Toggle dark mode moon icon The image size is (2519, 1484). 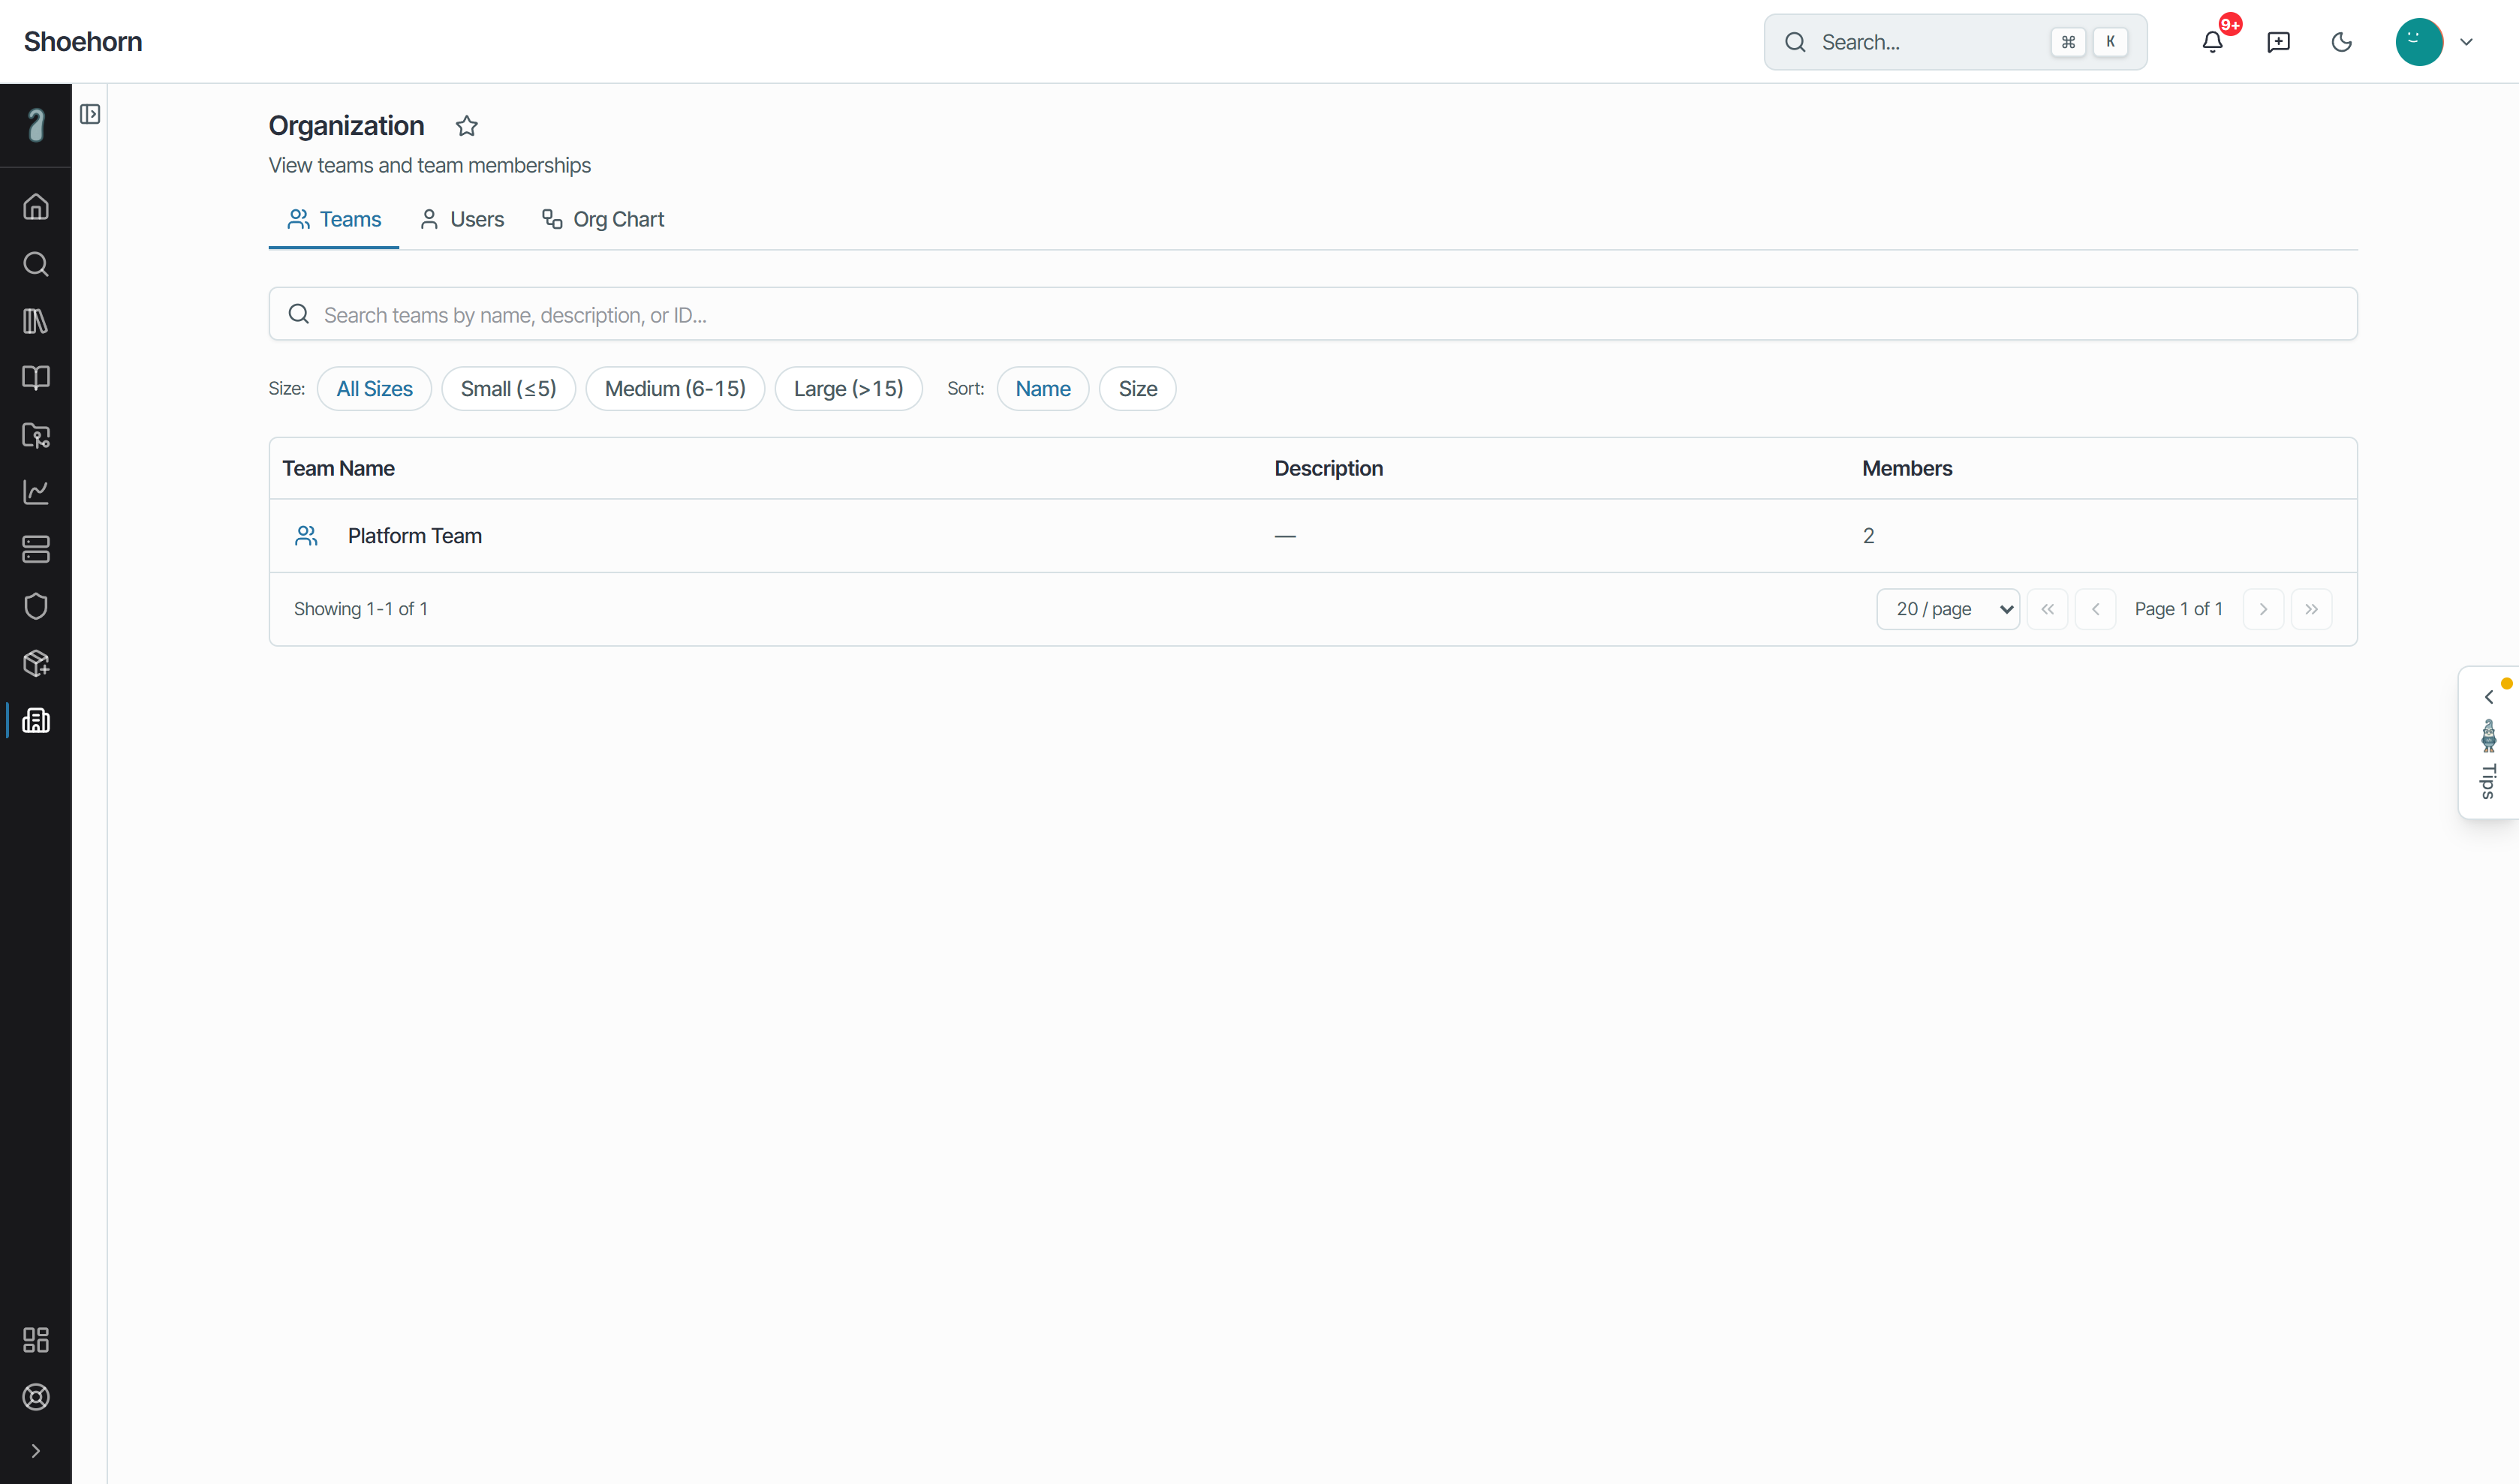click(x=2342, y=42)
